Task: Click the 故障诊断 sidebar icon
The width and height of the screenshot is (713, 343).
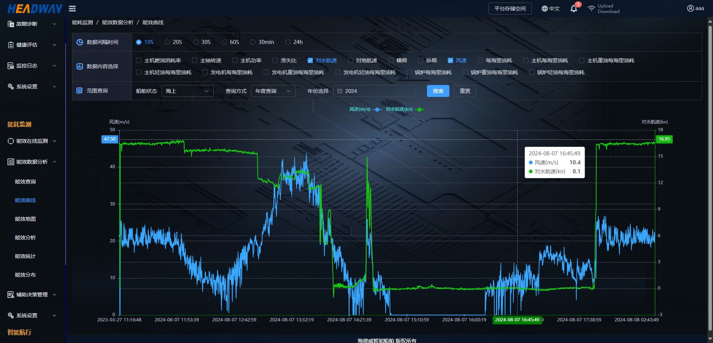Action: (x=11, y=24)
